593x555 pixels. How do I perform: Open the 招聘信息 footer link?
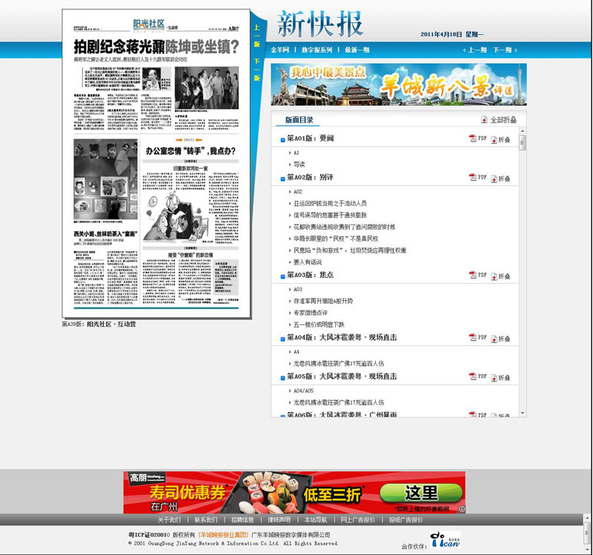point(242,520)
